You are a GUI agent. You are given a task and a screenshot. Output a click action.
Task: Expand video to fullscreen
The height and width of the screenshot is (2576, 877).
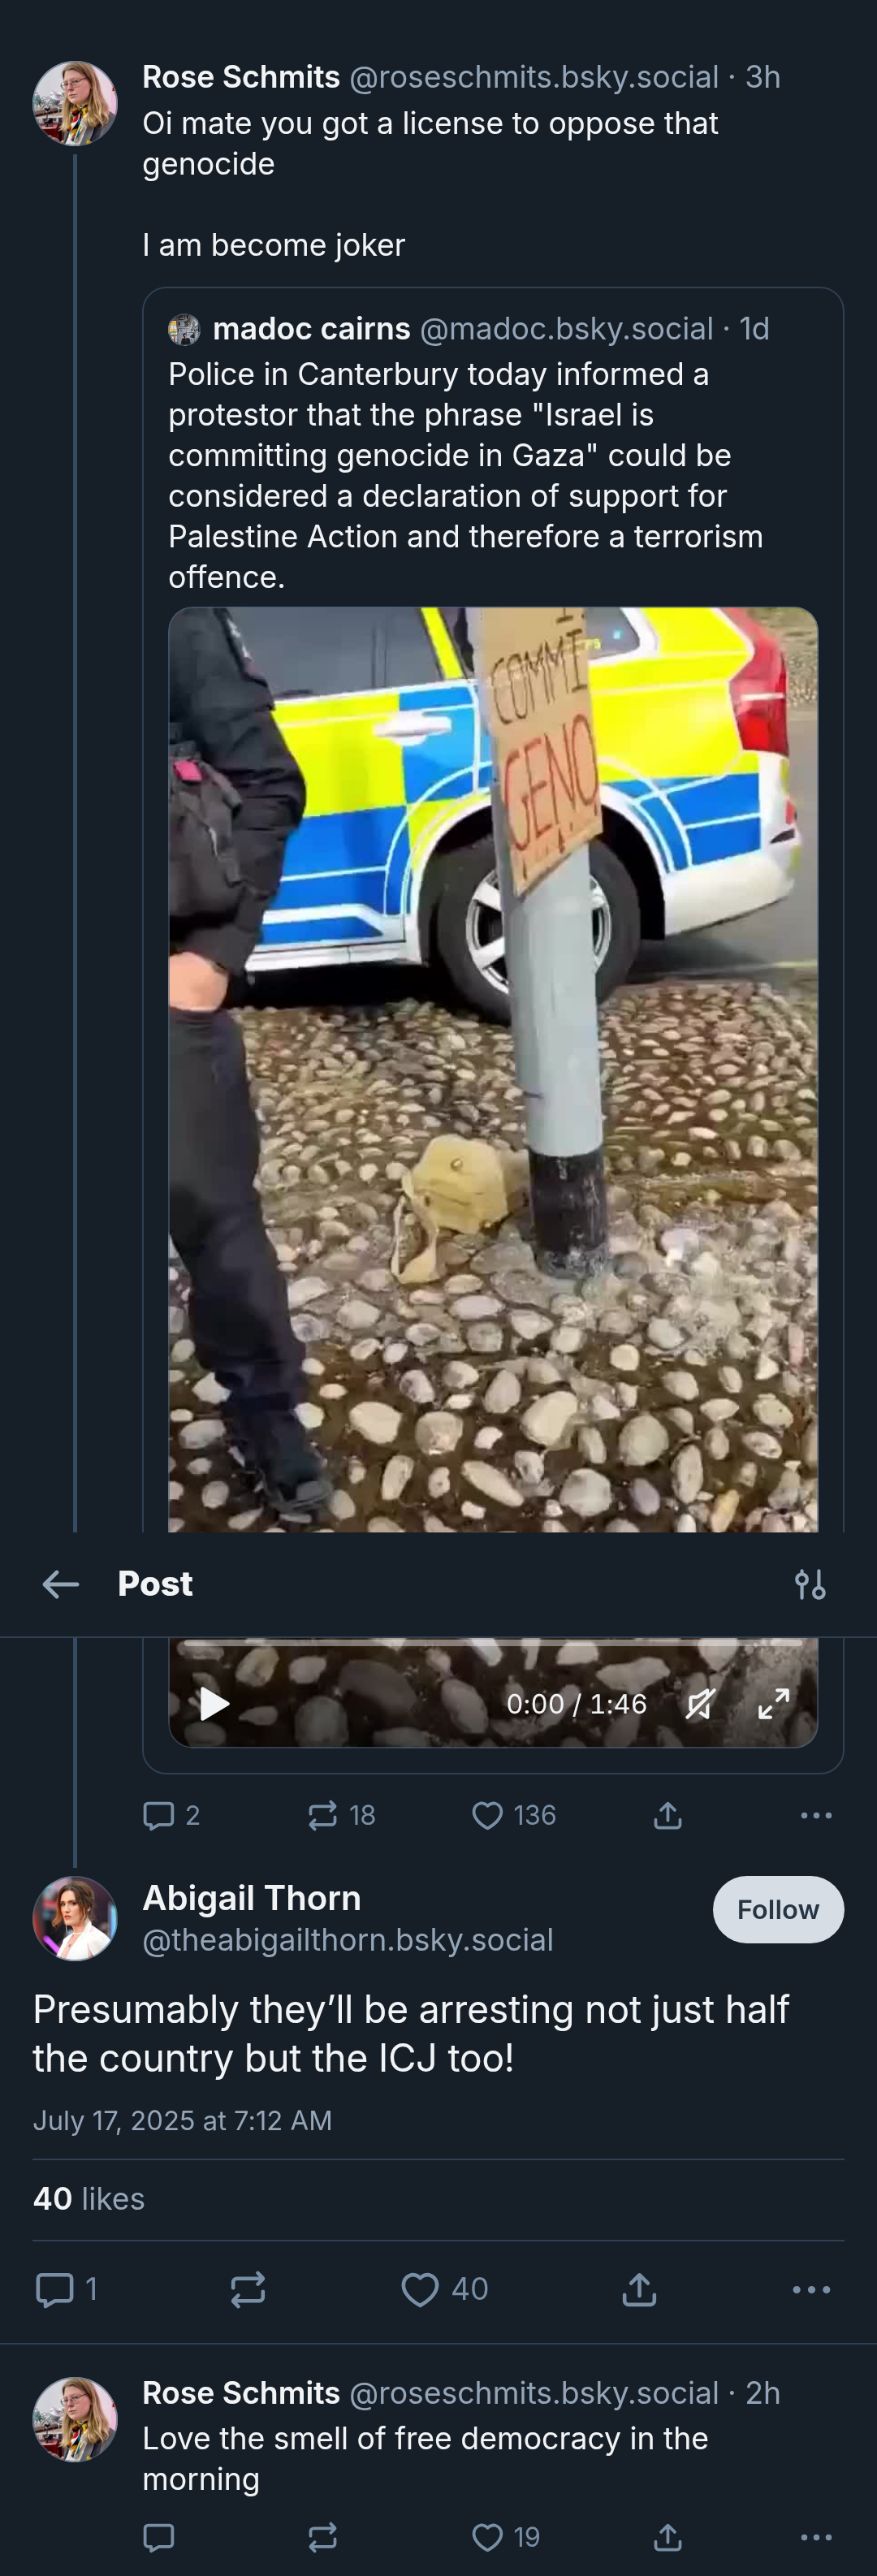(x=773, y=1703)
